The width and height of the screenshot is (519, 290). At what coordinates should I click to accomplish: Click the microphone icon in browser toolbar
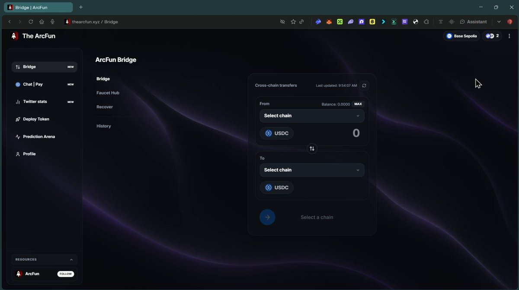[52, 22]
